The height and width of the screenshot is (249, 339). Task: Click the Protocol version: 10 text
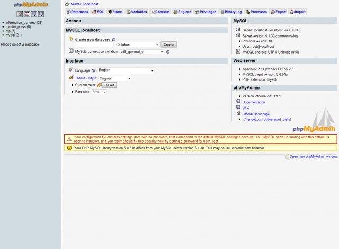coord(257,41)
